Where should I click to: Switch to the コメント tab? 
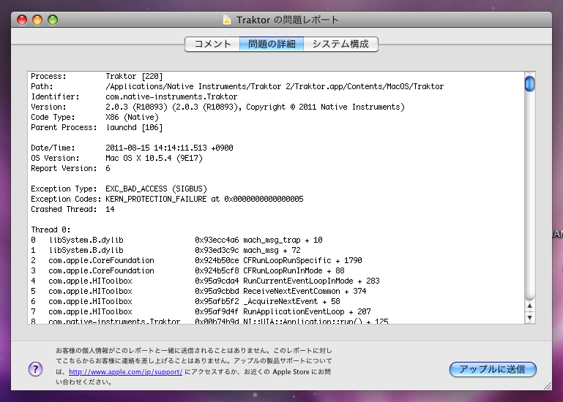coord(212,44)
